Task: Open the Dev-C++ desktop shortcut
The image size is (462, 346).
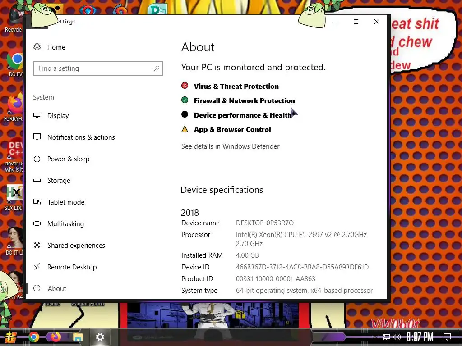Action: [x=14, y=155]
